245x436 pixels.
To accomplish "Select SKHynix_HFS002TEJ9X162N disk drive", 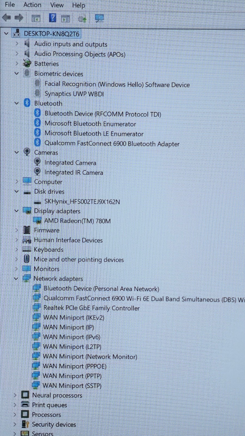I will coord(82,202).
